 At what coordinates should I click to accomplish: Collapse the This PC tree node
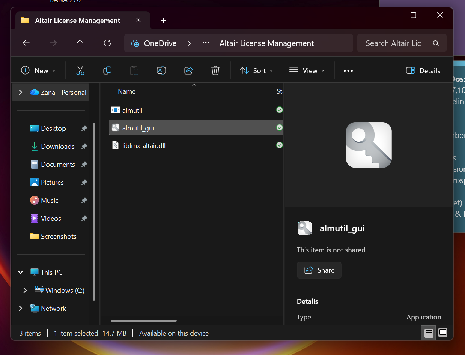(x=21, y=272)
